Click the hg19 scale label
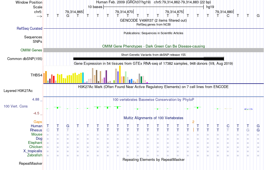Viewport: 264px width, 170px height. 210,7
